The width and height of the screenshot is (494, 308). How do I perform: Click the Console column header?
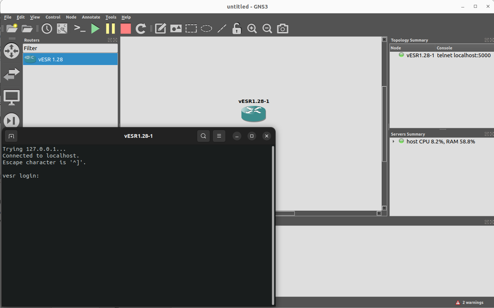click(465, 48)
